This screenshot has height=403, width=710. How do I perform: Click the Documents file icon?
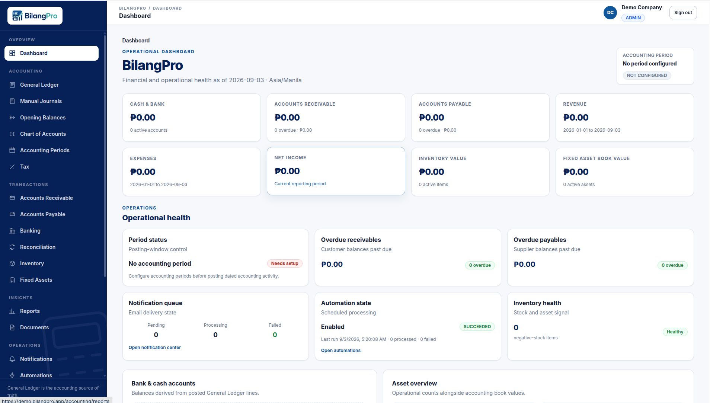click(12, 327)
